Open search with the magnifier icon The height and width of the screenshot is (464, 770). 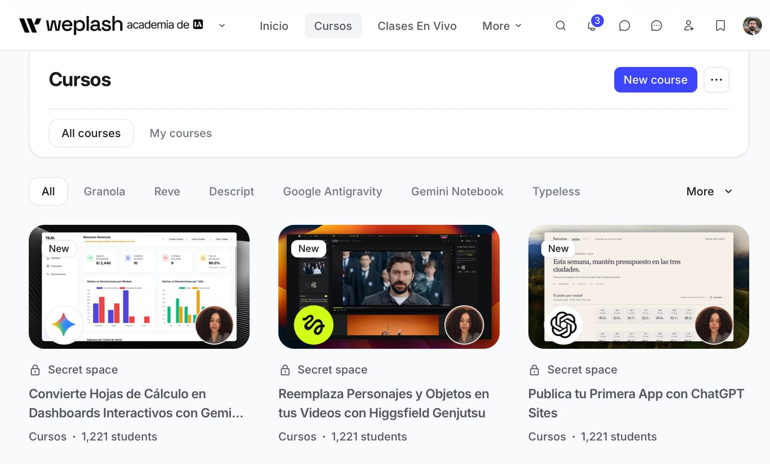[x=560, y=26]
